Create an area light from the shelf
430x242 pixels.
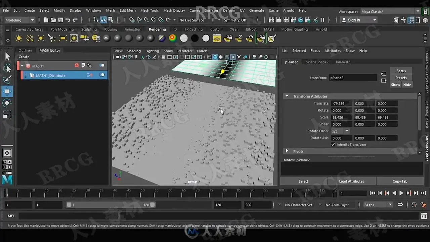[63, 38]
